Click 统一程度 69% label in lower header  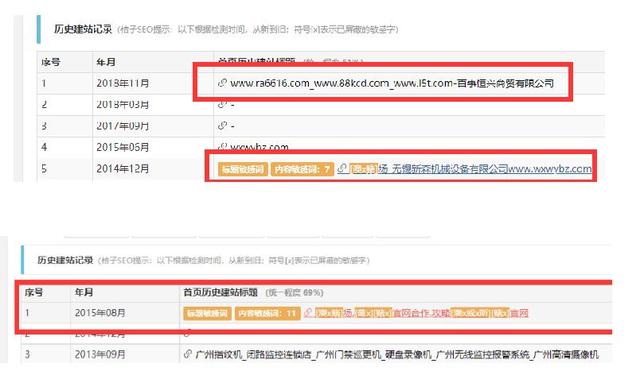pos(295,292)
